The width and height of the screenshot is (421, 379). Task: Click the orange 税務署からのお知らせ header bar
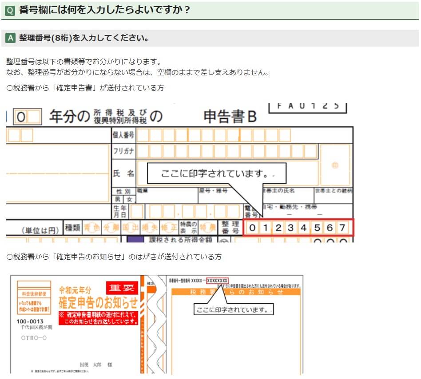236,292
